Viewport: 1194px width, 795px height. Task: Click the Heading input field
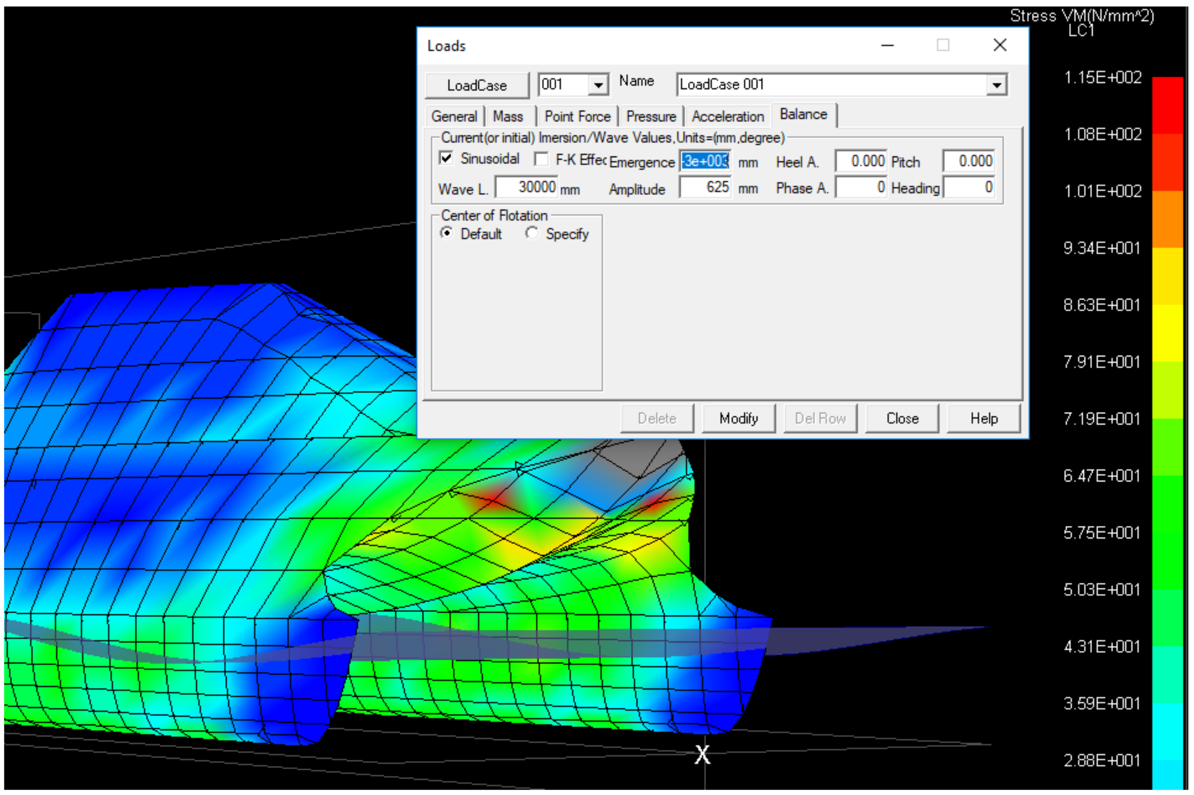[969, 187]
